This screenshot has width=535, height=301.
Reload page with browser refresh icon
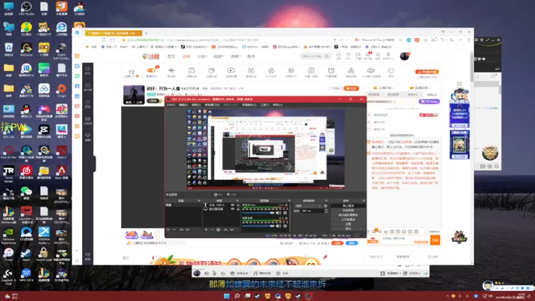104,40
